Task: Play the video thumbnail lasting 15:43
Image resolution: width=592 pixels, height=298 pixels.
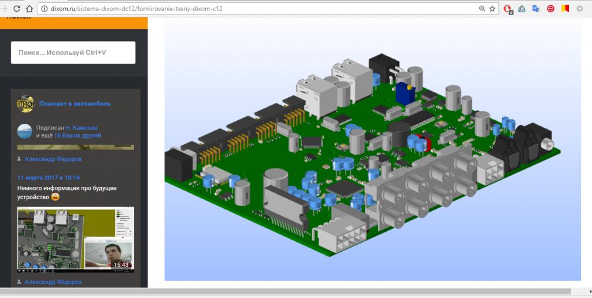Action: tap(76, 240)
